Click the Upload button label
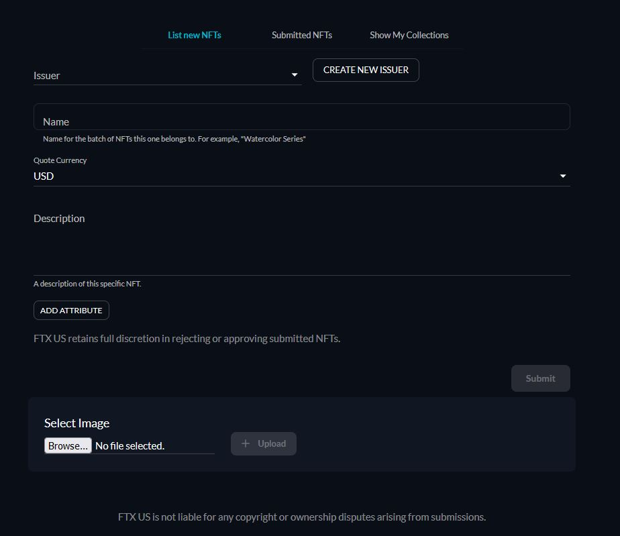 [272, 443]
